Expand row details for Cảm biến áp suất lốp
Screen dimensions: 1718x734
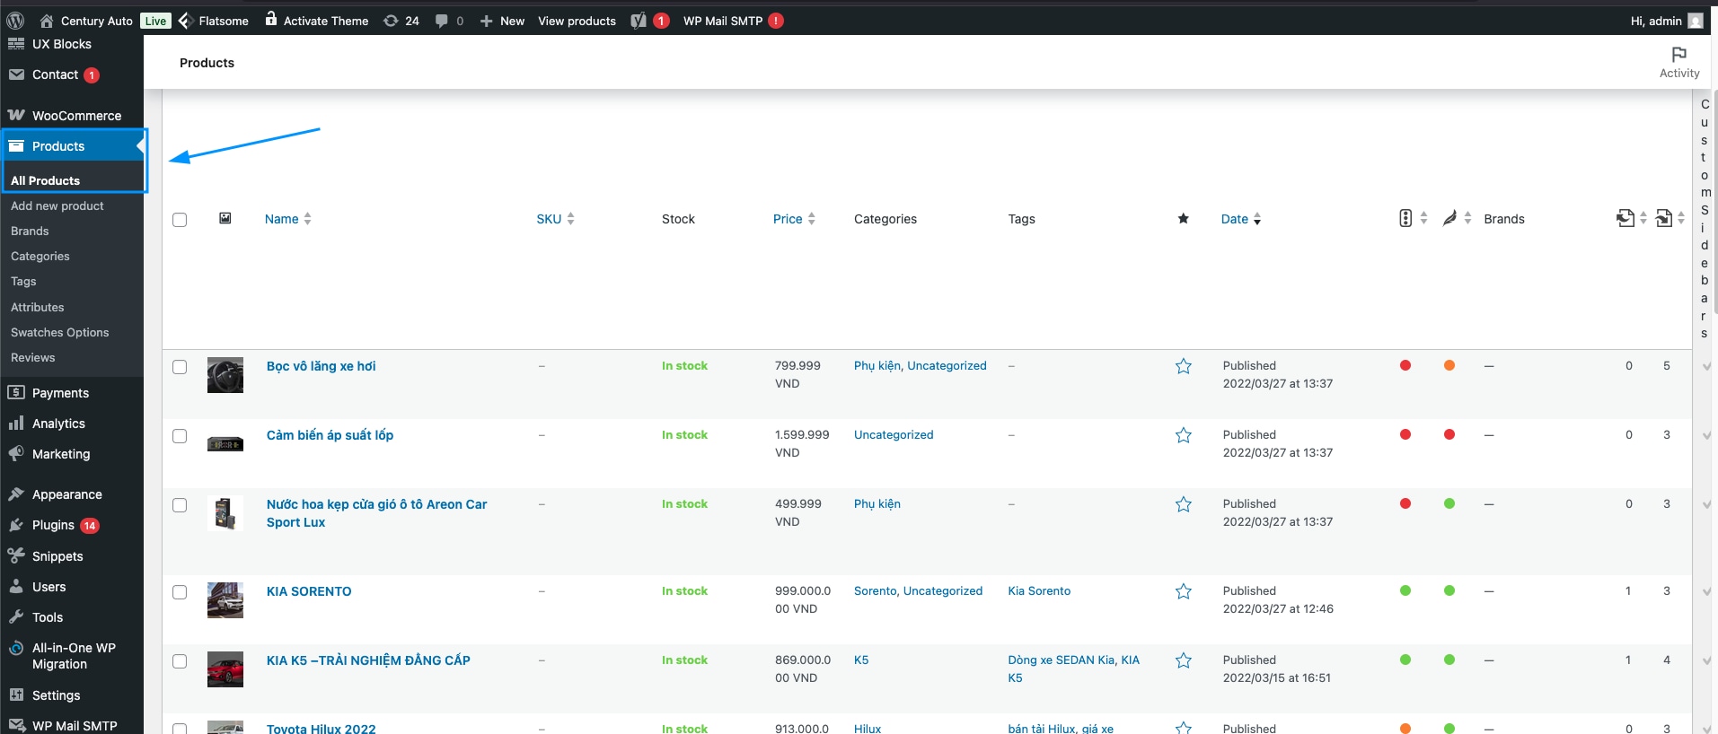(1706, 435)
